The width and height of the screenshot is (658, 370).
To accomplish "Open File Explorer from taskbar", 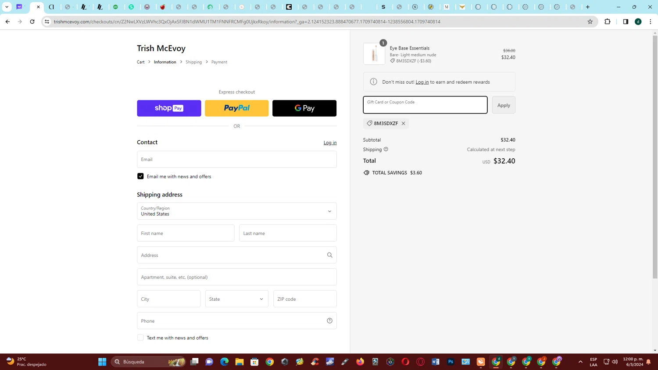I will pos(240,362).
